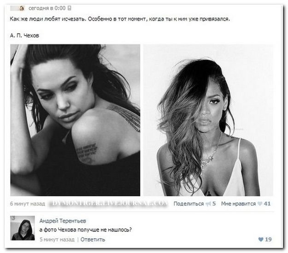The image size is (288, 253).
Task: Click the mobile phone icon beside the timestamp
Action: coord(70,8)
